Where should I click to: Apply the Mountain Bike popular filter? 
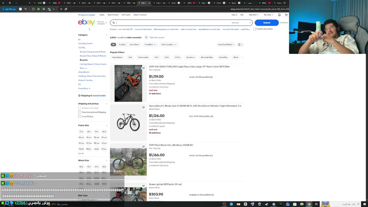[x=207, y=57]
